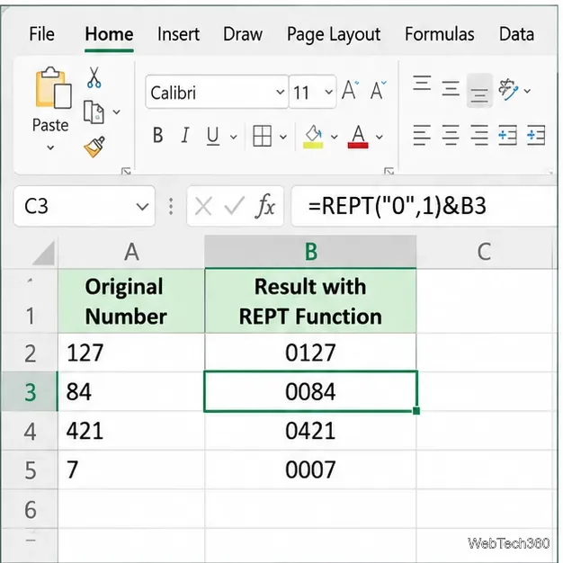Click the text orientation icon
The height and width of the screenshot is (563, 563).
pyautogui.click(x=508, y=89)
